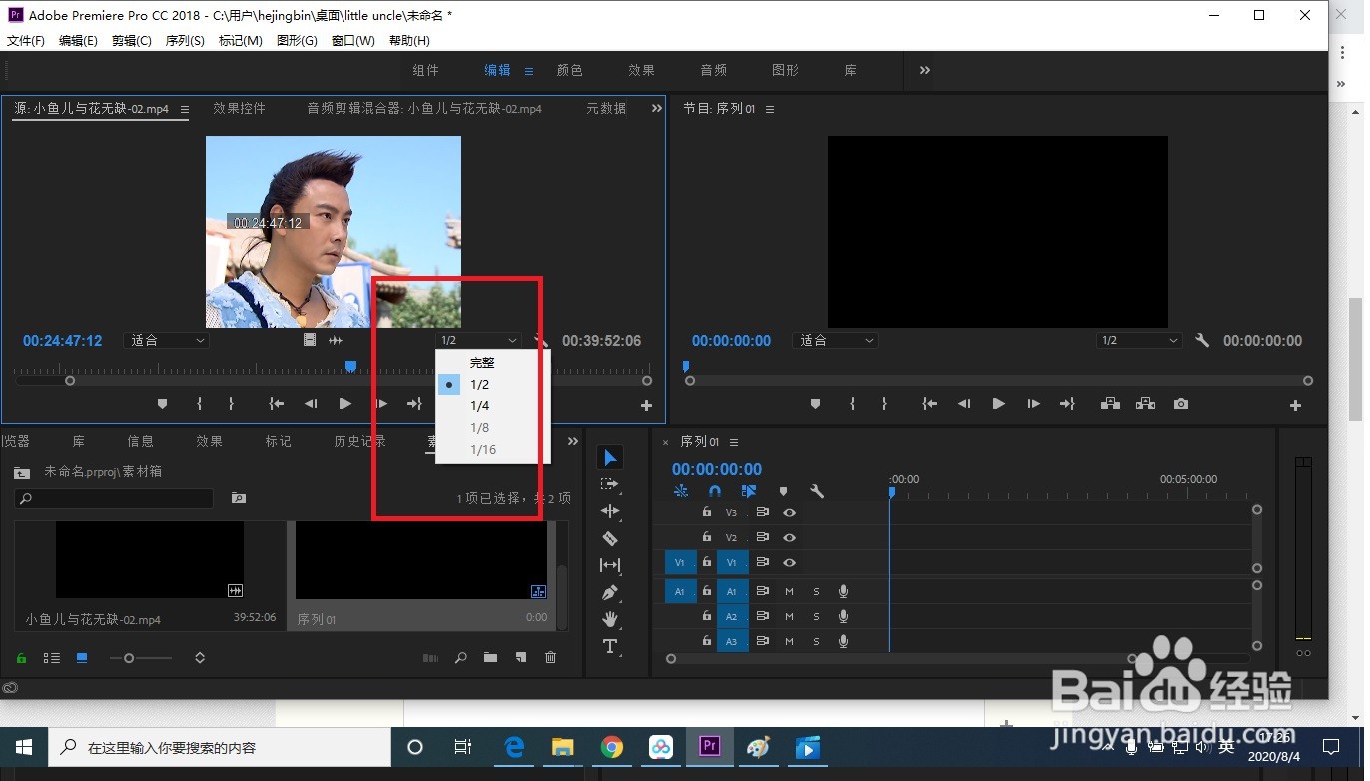Open Program monitor 适合 zoom dropdown
Viewport: 1370px width, 781px height.
tap(835, 340)
